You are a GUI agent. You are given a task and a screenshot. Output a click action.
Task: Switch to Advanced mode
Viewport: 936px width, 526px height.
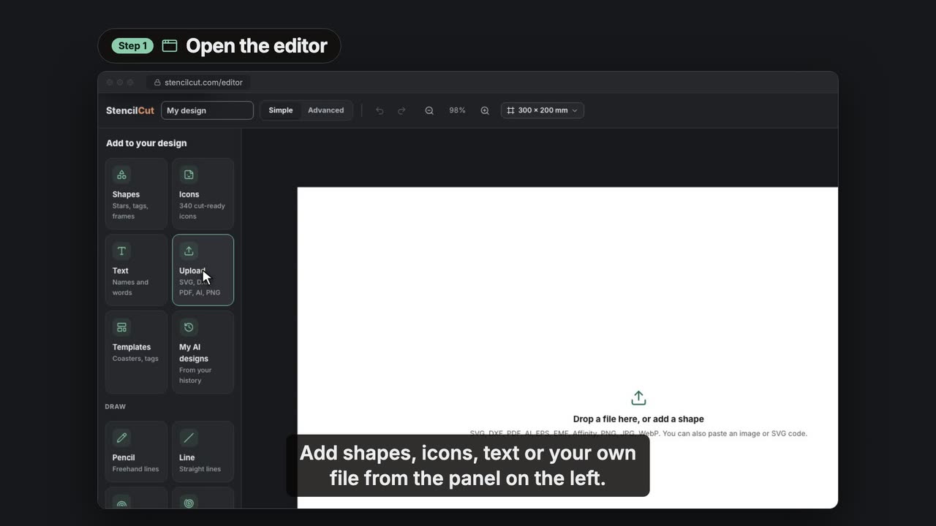pos(326,110)
